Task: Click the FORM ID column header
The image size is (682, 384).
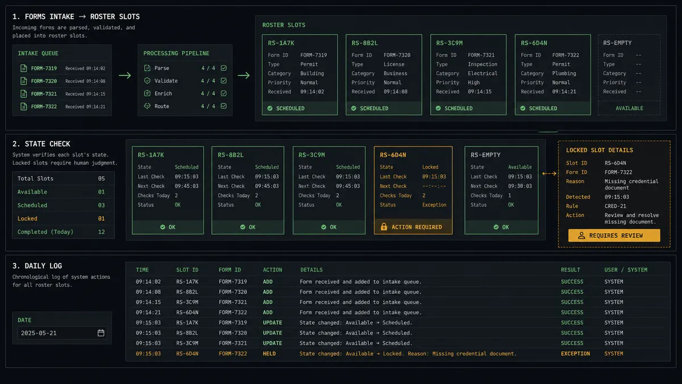Action: click(230, 270)
